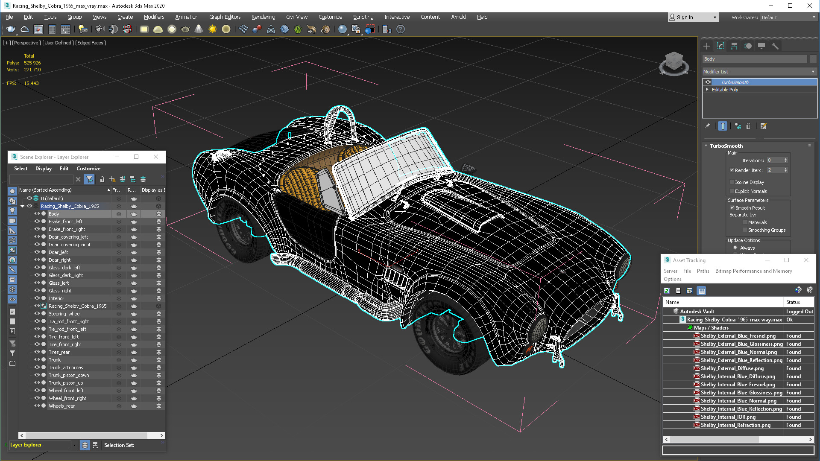Open the Modifier List dropdown

(759, 72)
